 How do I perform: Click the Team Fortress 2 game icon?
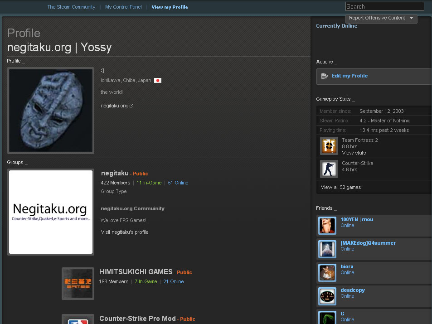[x=329, y=146]
